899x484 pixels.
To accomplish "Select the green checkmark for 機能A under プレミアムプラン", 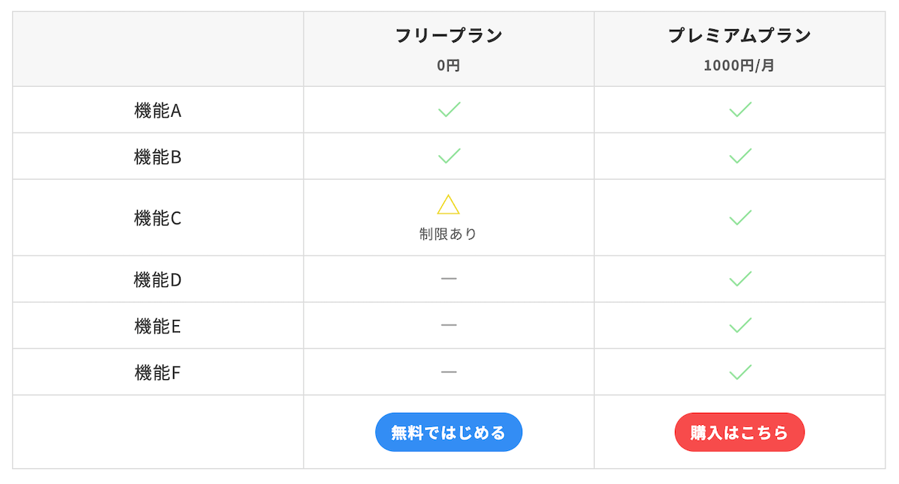I will 739,109.
